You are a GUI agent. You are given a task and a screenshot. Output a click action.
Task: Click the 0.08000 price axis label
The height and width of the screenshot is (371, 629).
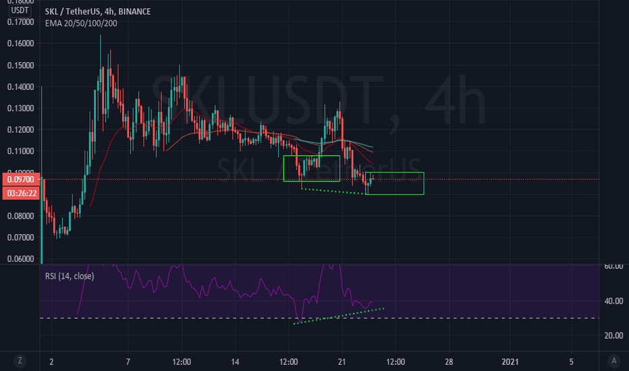[x=20, y=216]
